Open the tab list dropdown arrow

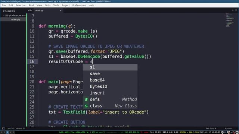tap(236, 10)
